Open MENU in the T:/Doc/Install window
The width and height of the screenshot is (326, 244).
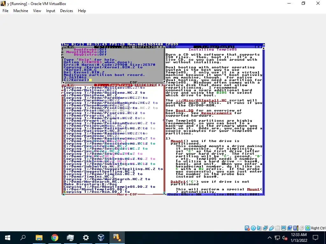click(171, 47)
